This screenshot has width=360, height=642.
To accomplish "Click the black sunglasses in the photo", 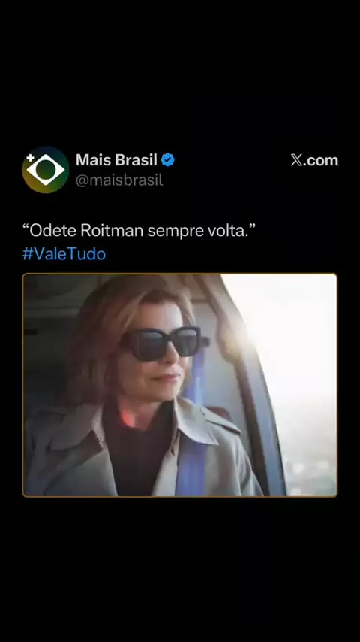I will click(163, 343).
